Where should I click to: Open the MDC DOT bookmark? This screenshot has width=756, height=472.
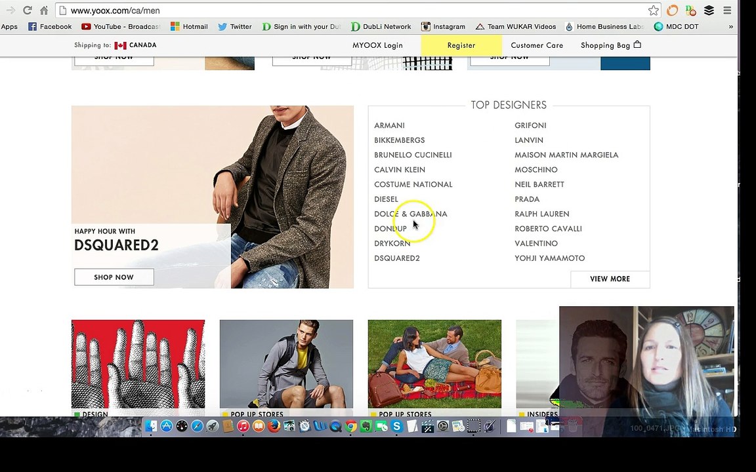point(677,26)
